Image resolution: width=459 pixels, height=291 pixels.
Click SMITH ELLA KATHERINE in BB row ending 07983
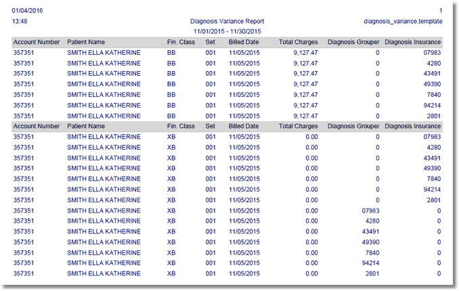pyautogui.click(x=104, y=53)
